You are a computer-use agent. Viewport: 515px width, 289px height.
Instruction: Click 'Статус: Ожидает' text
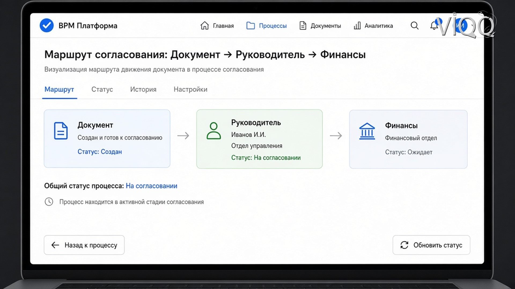tap(409, 152)
